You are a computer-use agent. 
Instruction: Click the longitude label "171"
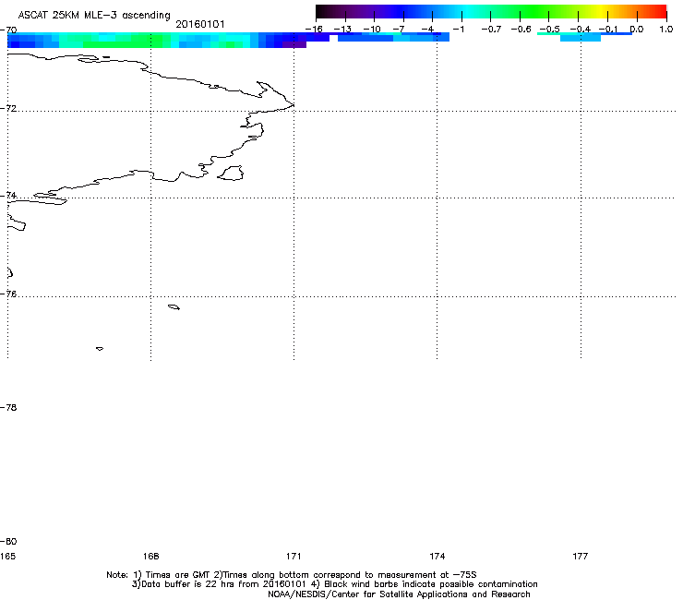coord(294,556)
